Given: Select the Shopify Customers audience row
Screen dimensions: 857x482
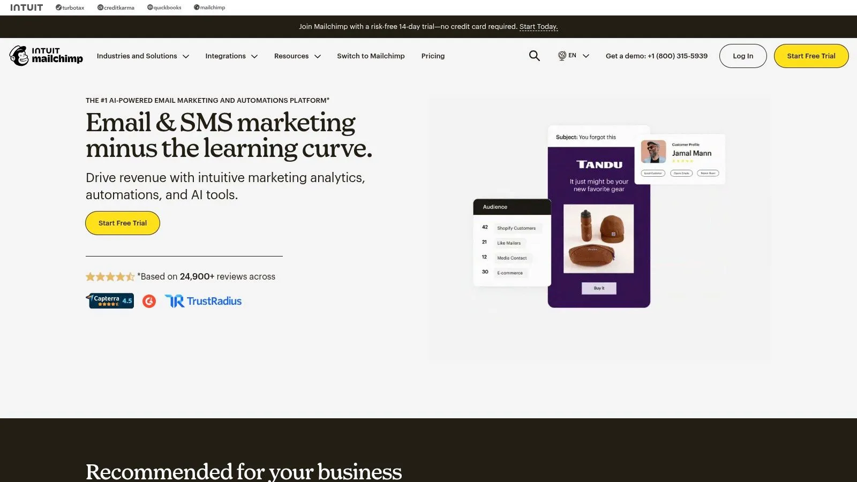Looking at the screenshot, I should 512,228.
